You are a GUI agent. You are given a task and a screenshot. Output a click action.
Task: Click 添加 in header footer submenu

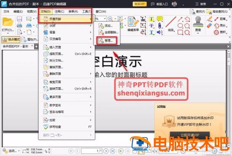coord(107,26)
